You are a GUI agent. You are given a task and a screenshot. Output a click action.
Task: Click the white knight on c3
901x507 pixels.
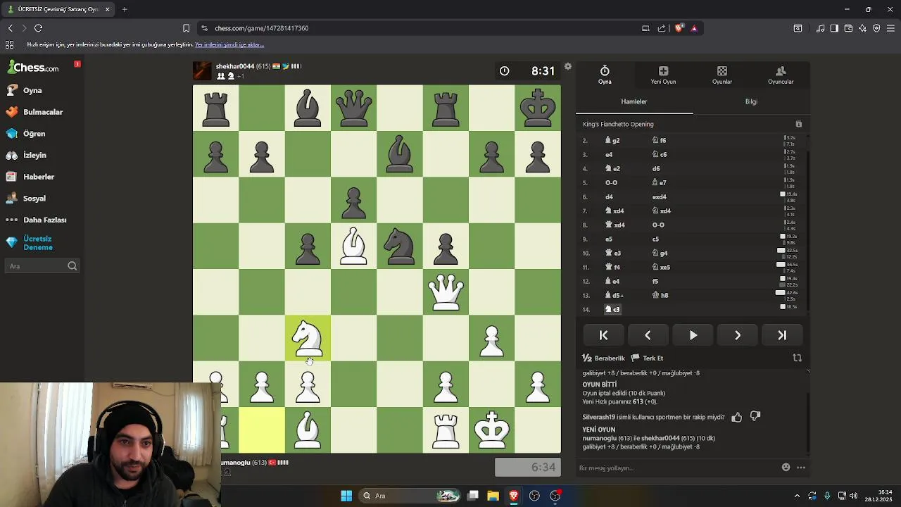coord(308,338)
